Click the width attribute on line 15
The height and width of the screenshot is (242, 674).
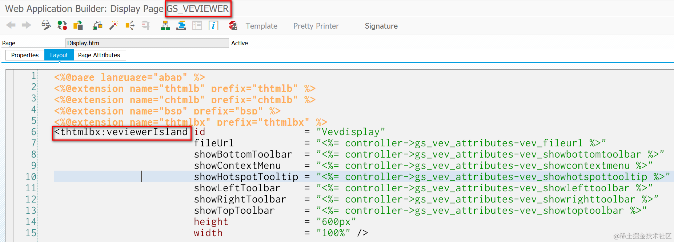[x=208, y=233]
